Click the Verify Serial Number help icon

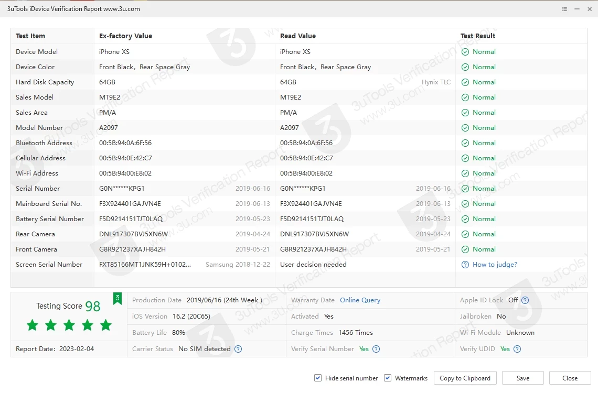[376, 349]
